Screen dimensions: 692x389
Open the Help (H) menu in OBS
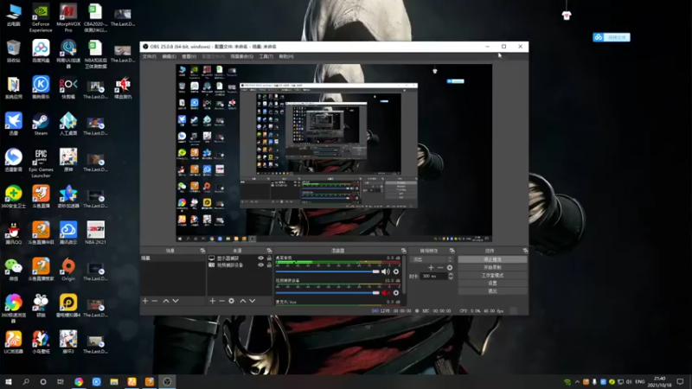tap(286, 56)
